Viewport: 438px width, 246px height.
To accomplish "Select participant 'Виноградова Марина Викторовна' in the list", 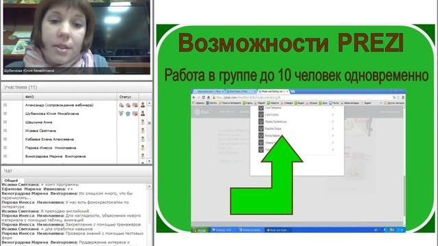I will coord(55,156).
